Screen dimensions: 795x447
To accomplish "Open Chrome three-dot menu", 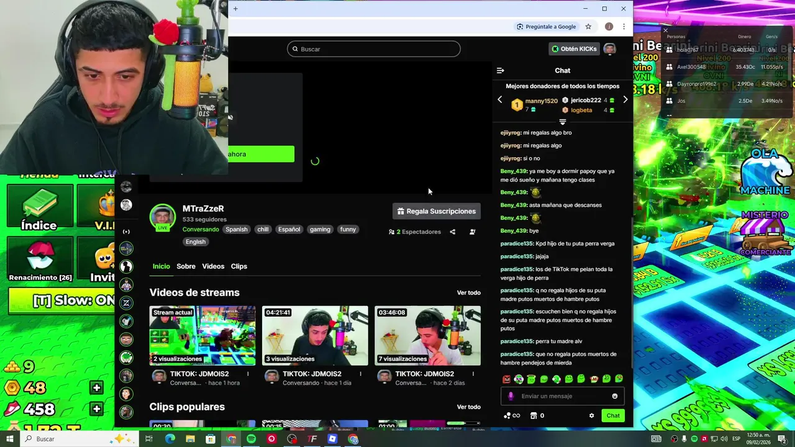I will (x=624, y=27).
